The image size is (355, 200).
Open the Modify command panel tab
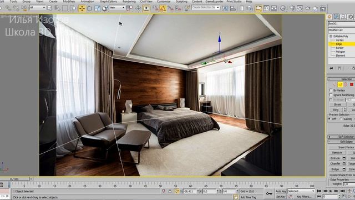pos(336,17)
